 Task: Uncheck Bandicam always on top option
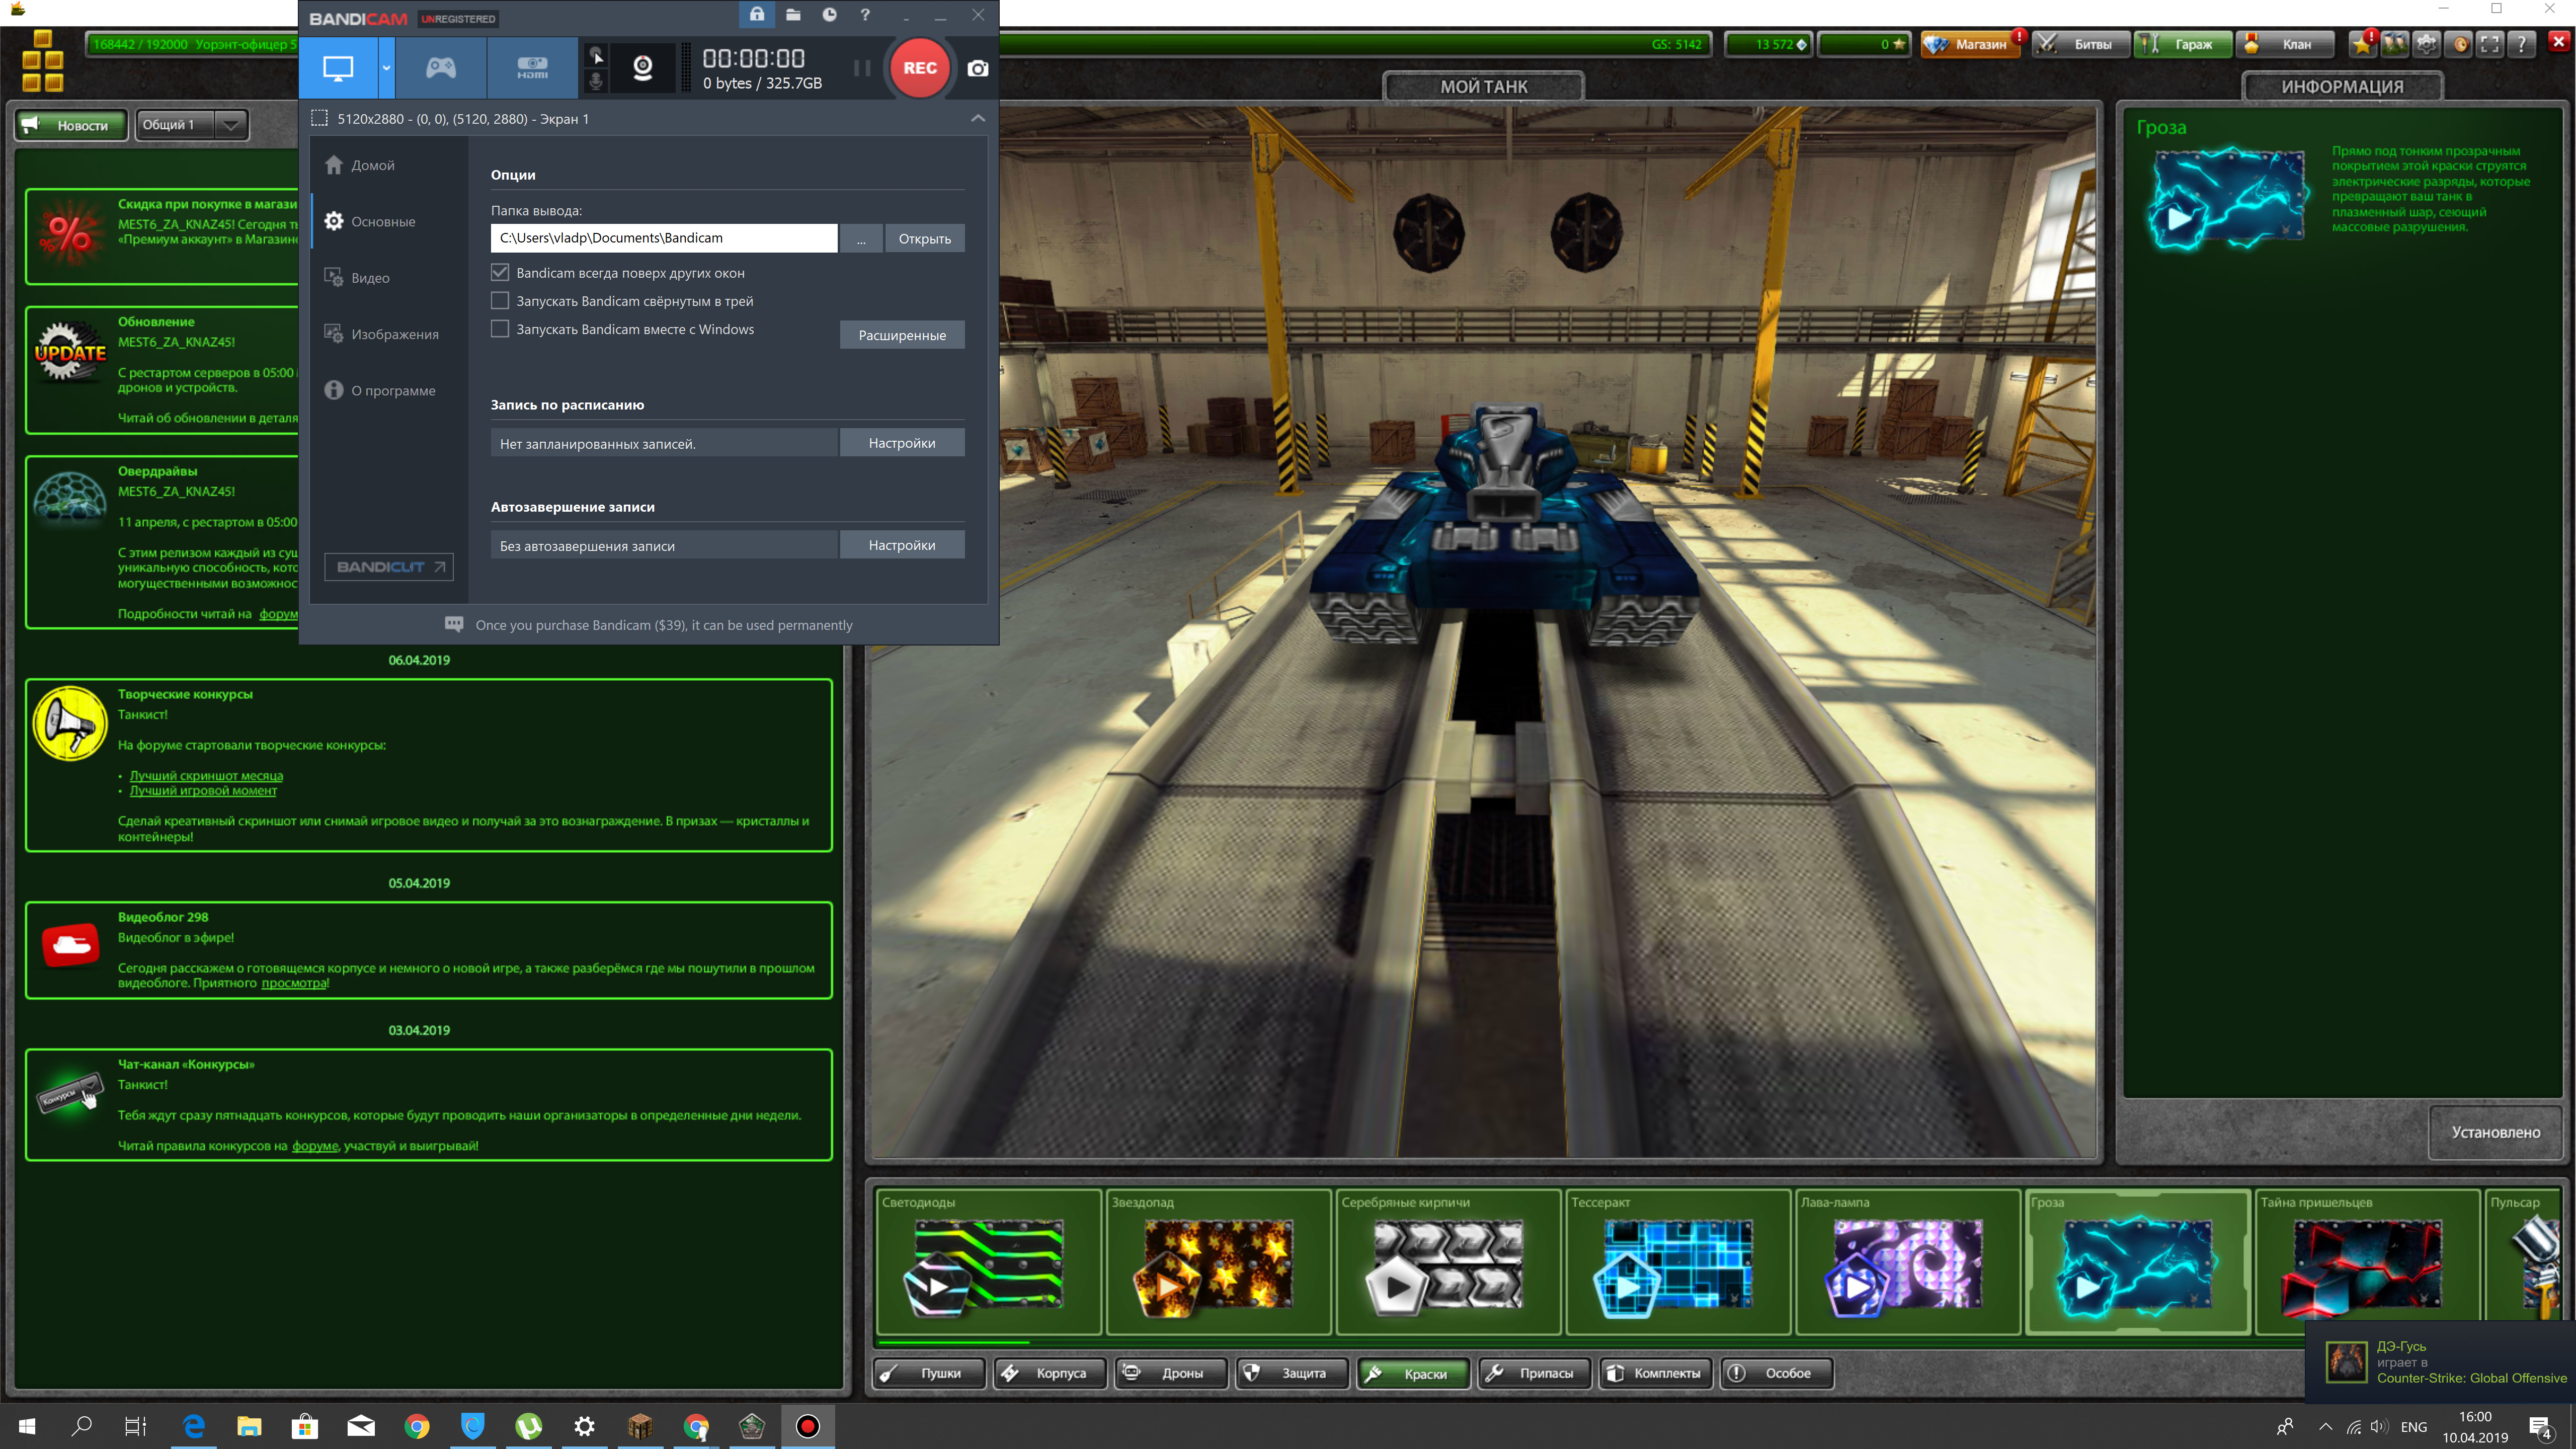pos(500,272)
